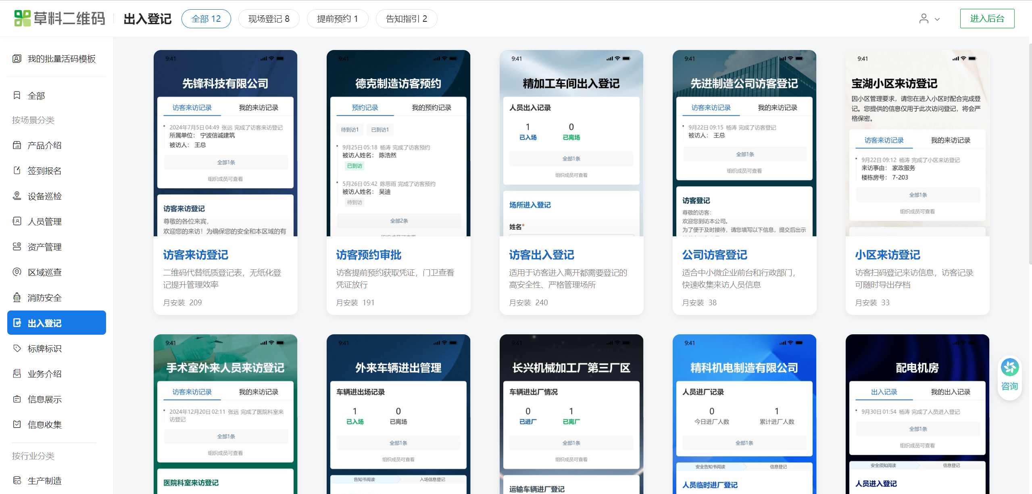Viewport: 1032px width, 494px height.
Task: Click 标牌标识 tag icon
Action: click(x=17, y=348)
